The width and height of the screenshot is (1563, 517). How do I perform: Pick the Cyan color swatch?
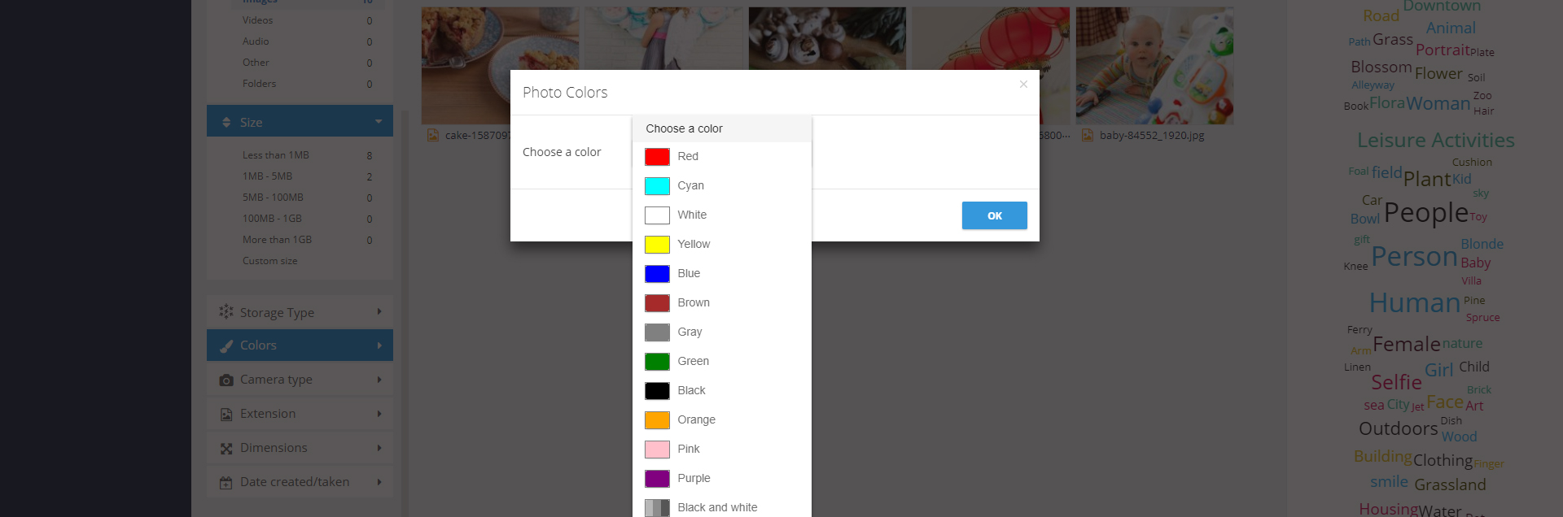tap(657, 186)
